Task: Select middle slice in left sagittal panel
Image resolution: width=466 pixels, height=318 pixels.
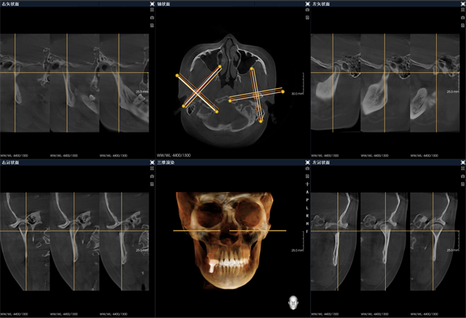Action: tap(385, 83)
